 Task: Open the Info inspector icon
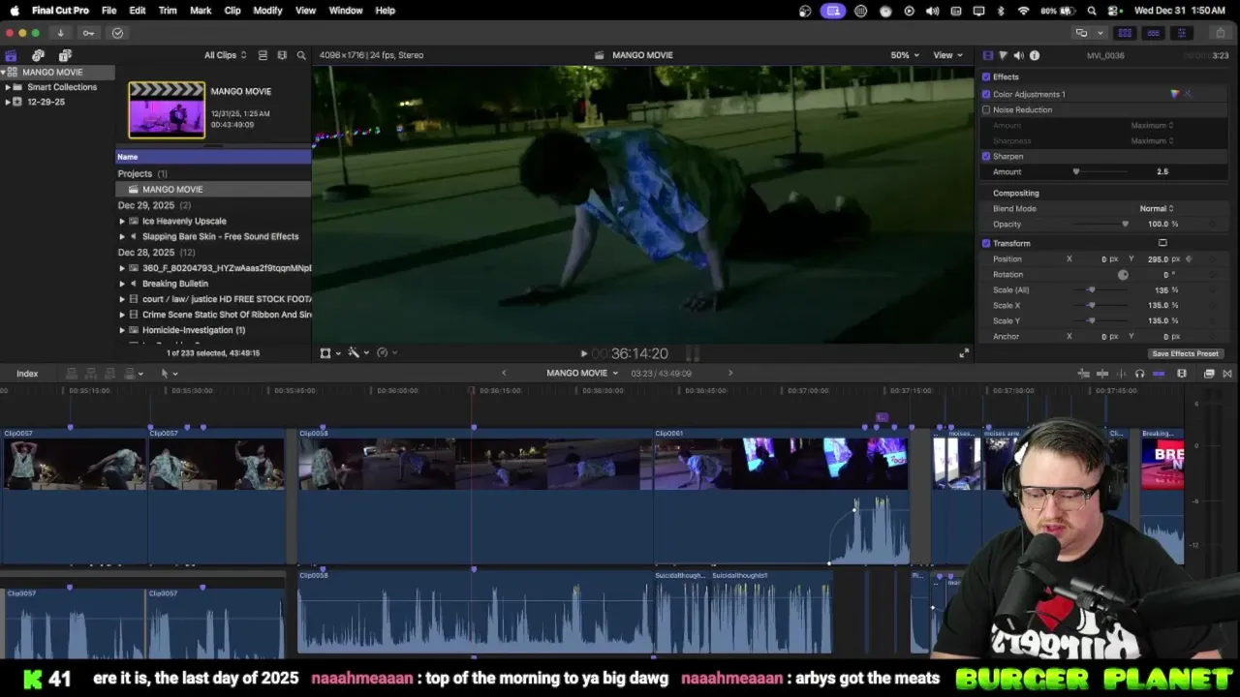1035,55
